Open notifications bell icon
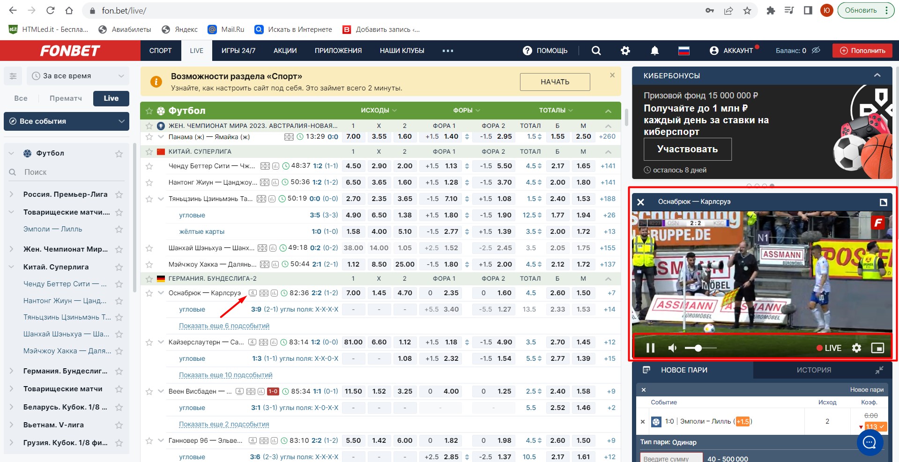The image size is (899, 462). click(654, 51)
